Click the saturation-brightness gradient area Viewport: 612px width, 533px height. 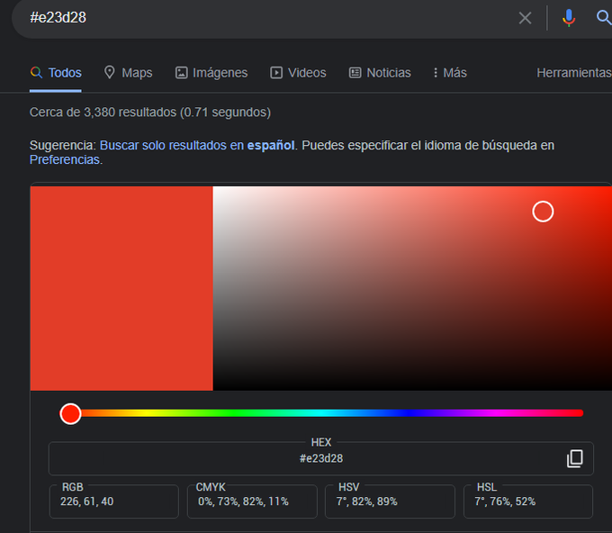tap(412, 288)
